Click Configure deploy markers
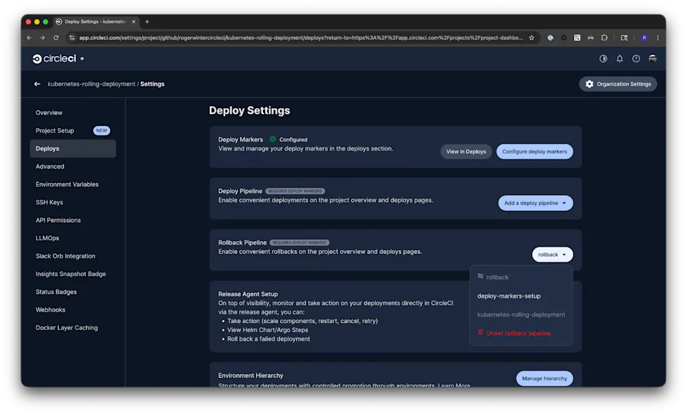The height and width of the screenshot is (415, 687). tap(534, 151)
